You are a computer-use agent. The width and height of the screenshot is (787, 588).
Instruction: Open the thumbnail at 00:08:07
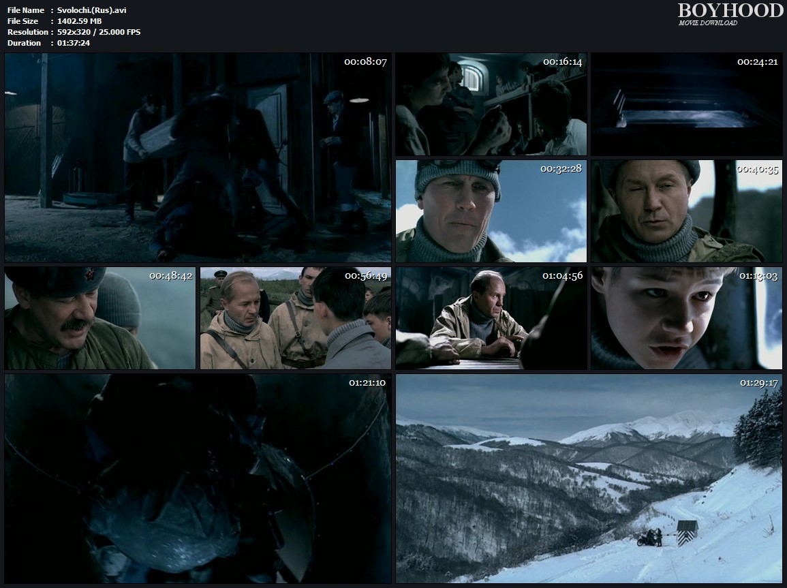point(198,157)
